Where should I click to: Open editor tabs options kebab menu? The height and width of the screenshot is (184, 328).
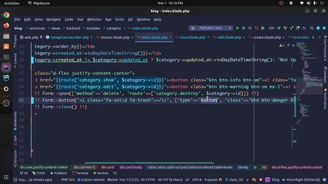coord(320,37)
